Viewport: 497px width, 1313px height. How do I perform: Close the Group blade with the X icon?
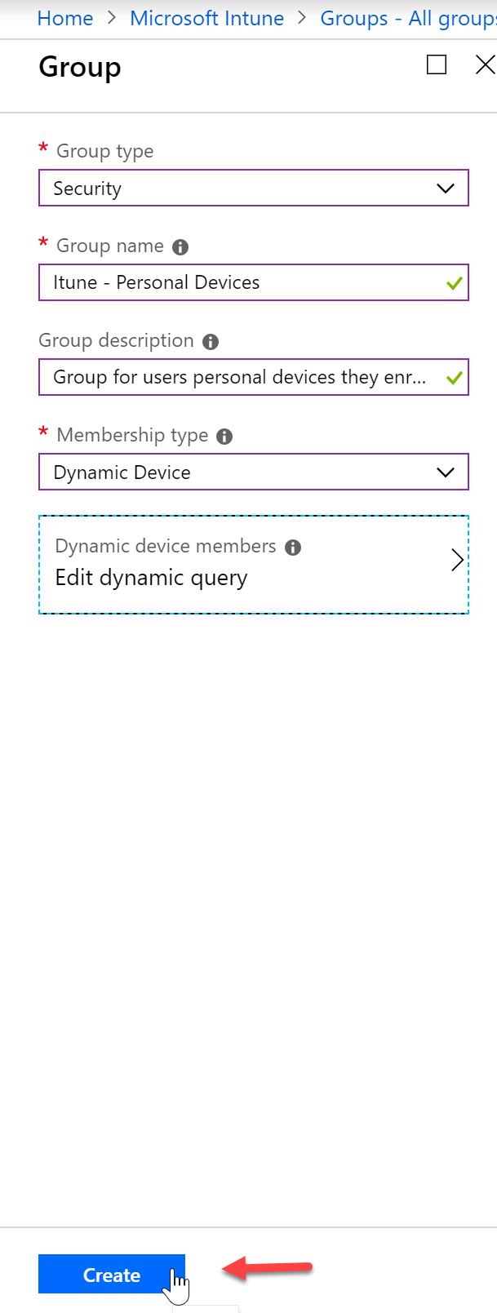click(485, 64)
